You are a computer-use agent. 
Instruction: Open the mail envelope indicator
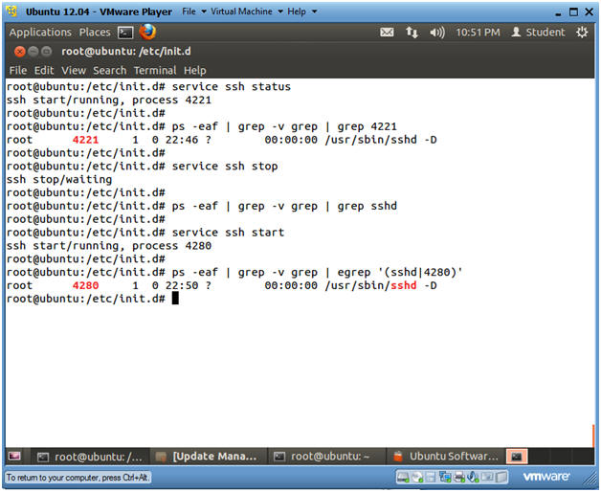pyautogui.click(x=387, y=33)
